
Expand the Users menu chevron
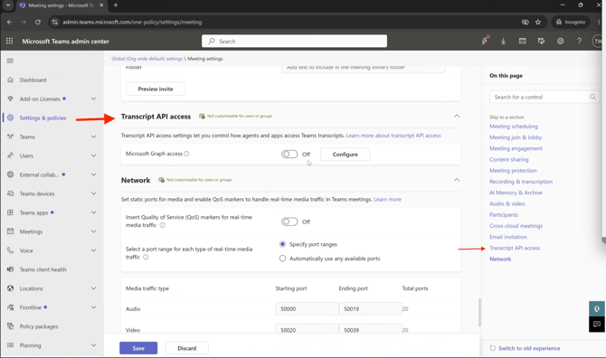[x=93, y=155]
